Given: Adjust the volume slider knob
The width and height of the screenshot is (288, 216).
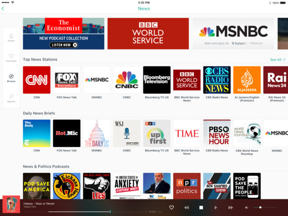Looking at the screenshot, I should 260,207.
